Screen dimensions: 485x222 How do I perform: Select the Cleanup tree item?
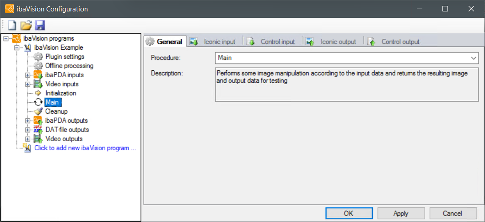pos(56,111)
